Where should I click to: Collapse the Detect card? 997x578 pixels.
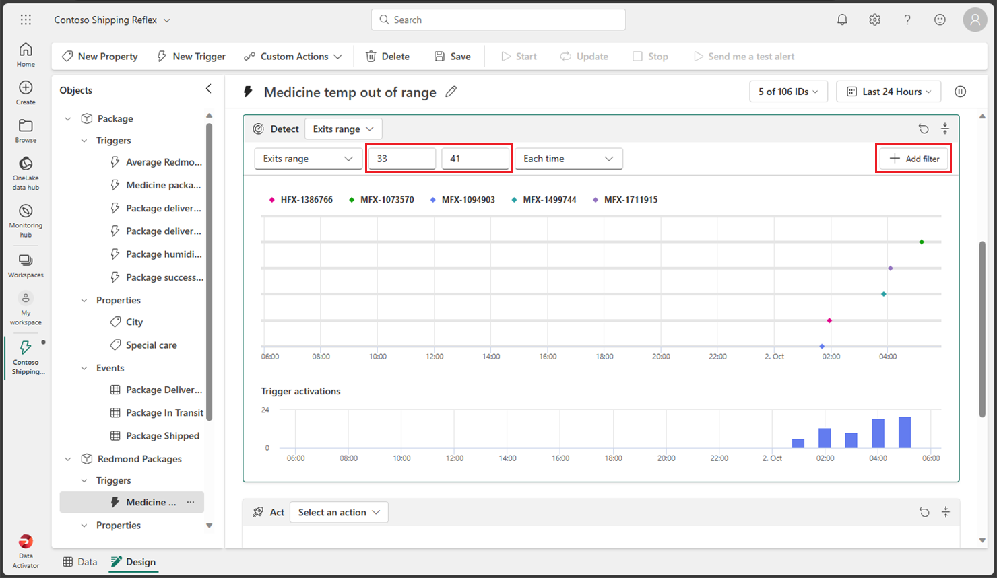tap(945, 129)
